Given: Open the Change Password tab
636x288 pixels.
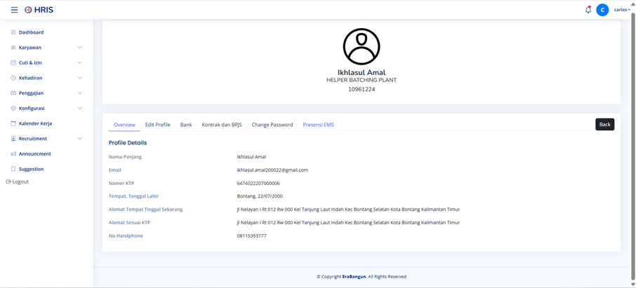Looking at the screenshot, I should point(272,125).
